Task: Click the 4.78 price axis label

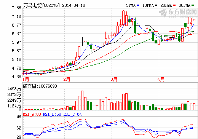Action: pyautogui.click(x=16, y=68)
